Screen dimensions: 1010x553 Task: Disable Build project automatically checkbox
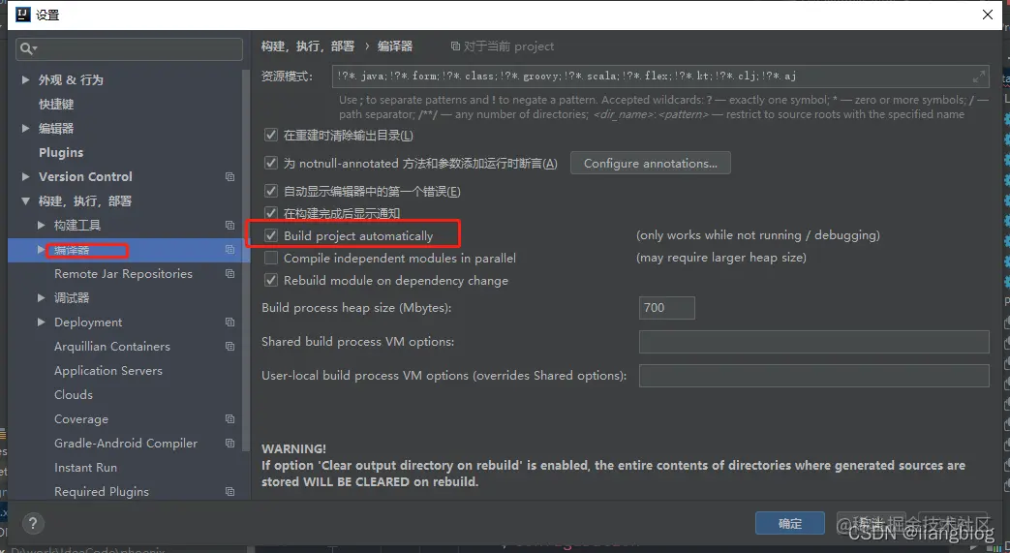point(271,236)
